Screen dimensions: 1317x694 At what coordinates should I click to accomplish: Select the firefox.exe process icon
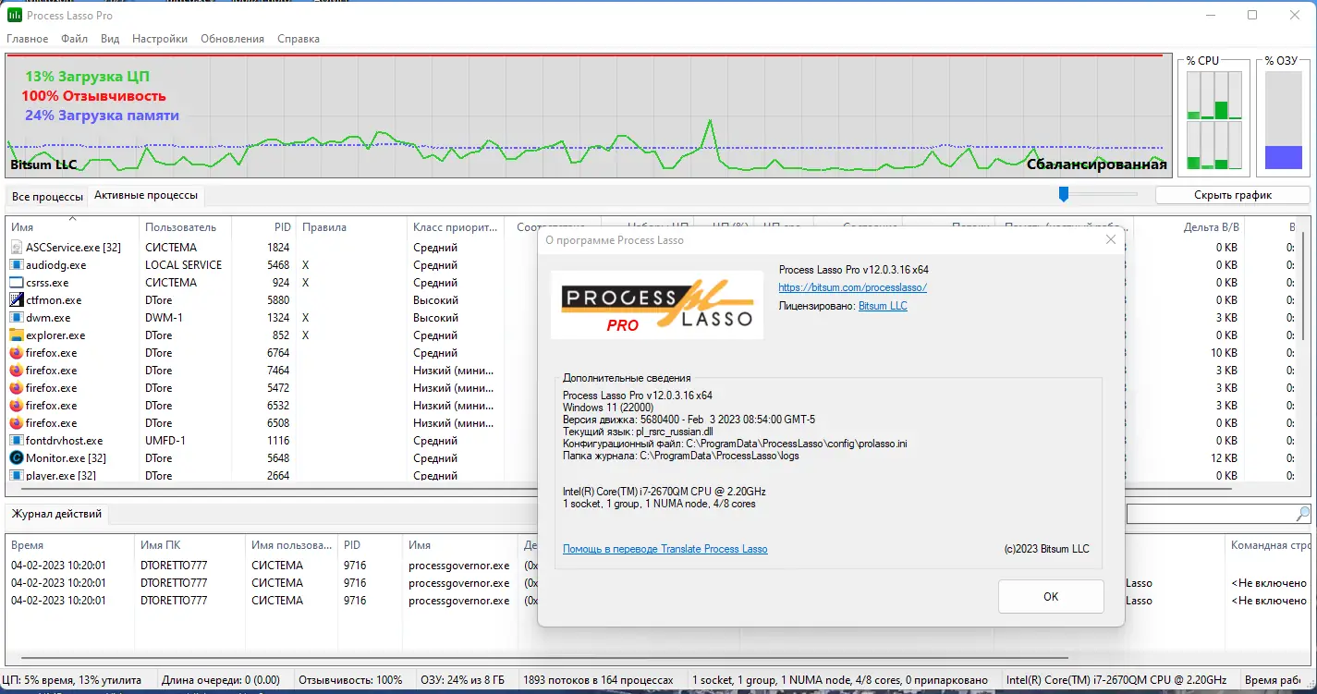[x=15, y=352]
